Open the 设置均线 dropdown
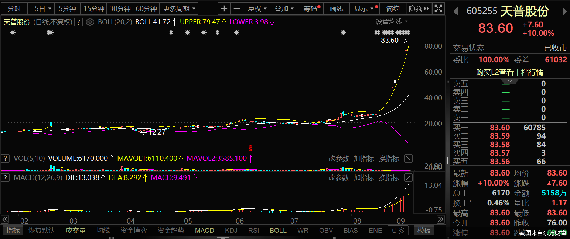Screen dimensions: 570x239 (x=392, y=22)
